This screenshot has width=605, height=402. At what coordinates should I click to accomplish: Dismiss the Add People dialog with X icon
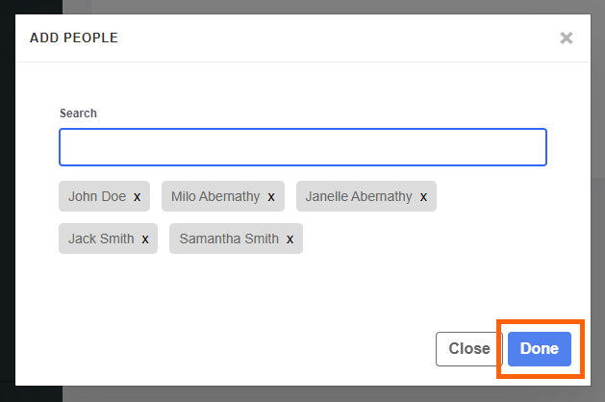(x=567, y=38)
